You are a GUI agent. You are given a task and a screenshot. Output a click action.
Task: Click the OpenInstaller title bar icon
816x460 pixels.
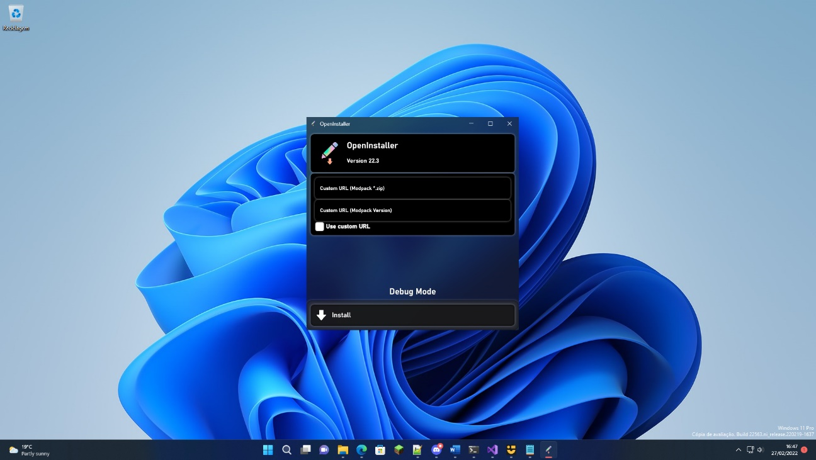pyautogui.click(x=314, y=124)
